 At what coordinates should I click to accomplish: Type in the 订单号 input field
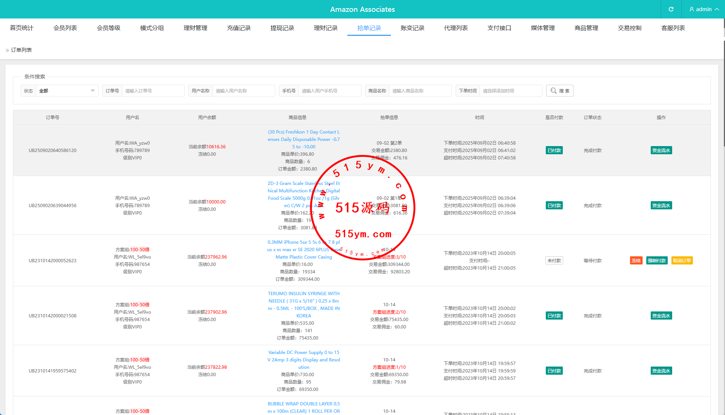[x=153, y=91]
